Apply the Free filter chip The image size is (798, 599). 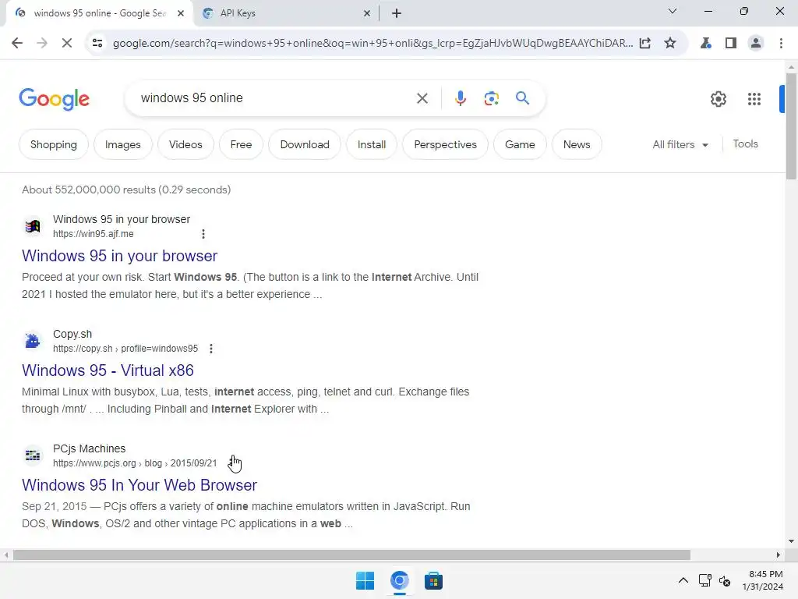(241, 144)
